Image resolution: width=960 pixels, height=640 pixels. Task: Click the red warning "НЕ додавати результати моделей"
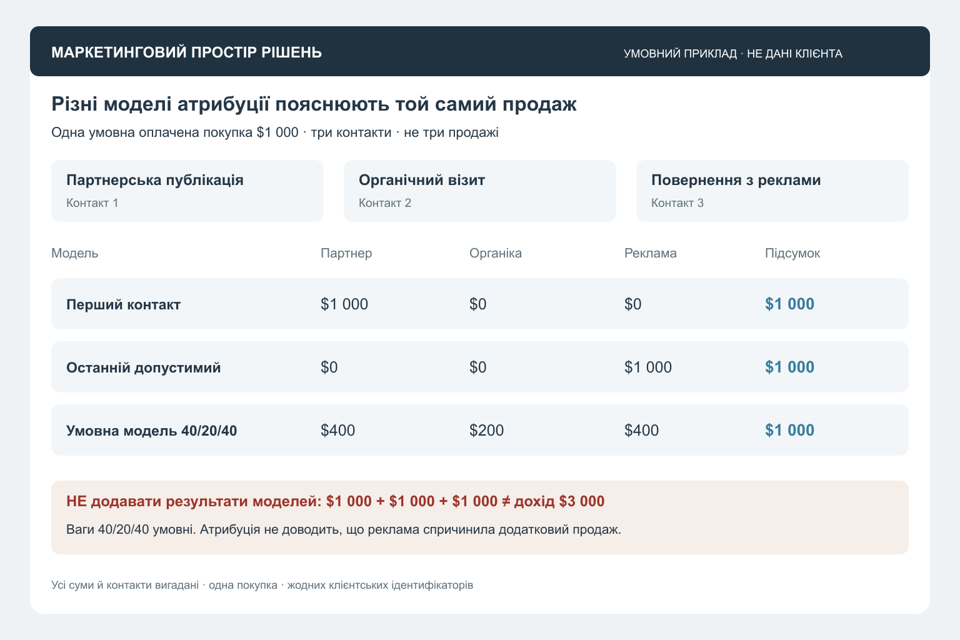coord(336,501)
